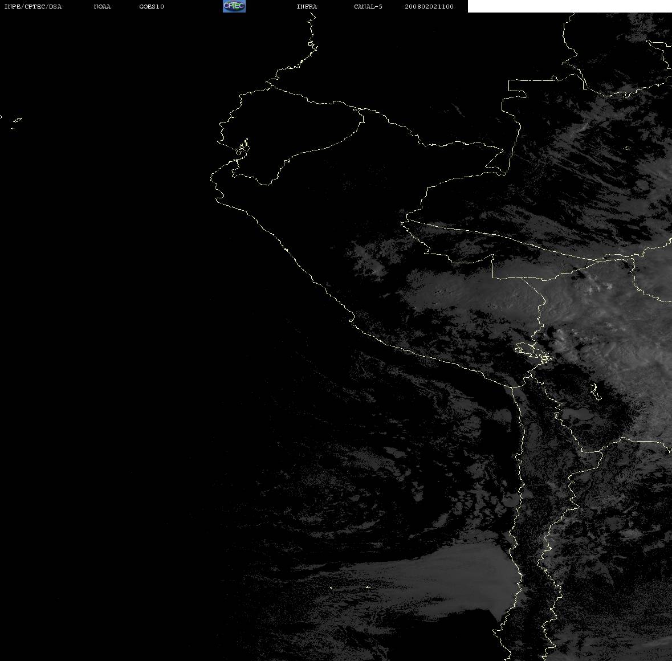This screenshot has width=672, height=661.
Task: Select the GOES10 satellite label
Action: point(152,6)
